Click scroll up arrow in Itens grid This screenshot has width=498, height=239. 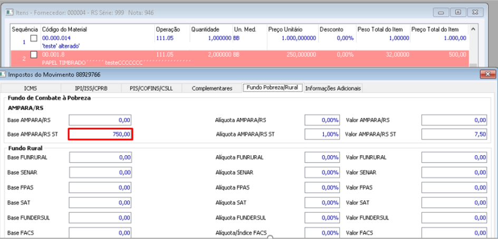pyautogui.click(x=473, y=29)
